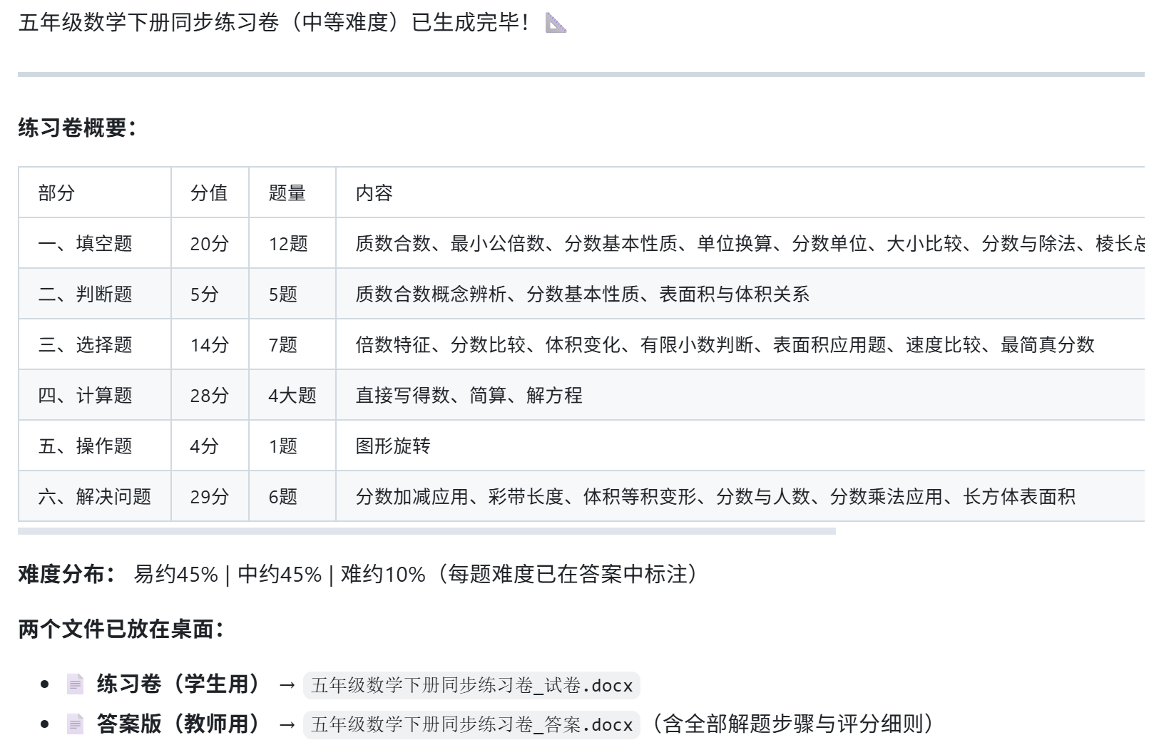Click the 28分 score cell
1154x750 pixels.
tap(210, 396)
